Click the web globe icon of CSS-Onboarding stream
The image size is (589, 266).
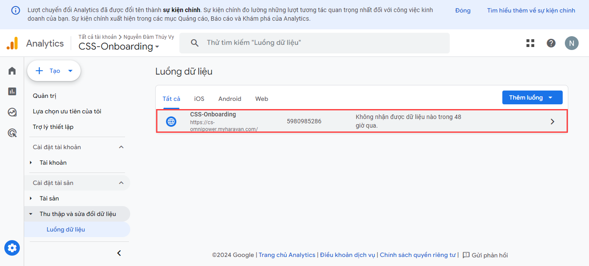[x=171, y=122]
